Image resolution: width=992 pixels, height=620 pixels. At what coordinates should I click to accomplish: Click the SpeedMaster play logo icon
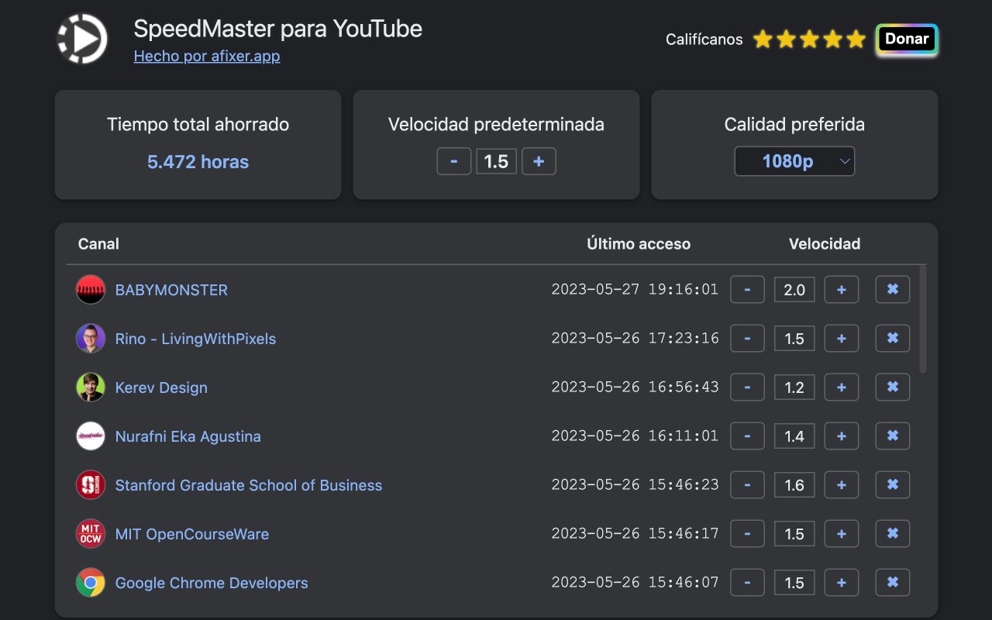tap(82, 39)
